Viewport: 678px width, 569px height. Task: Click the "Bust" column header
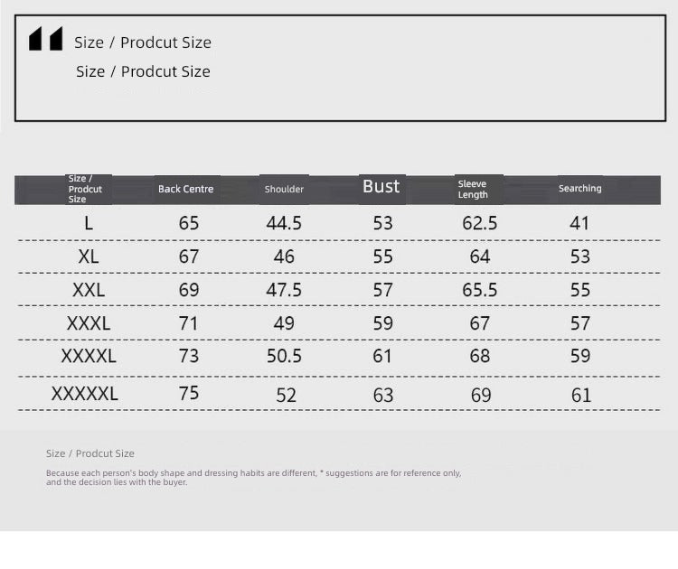click(381, 187)
